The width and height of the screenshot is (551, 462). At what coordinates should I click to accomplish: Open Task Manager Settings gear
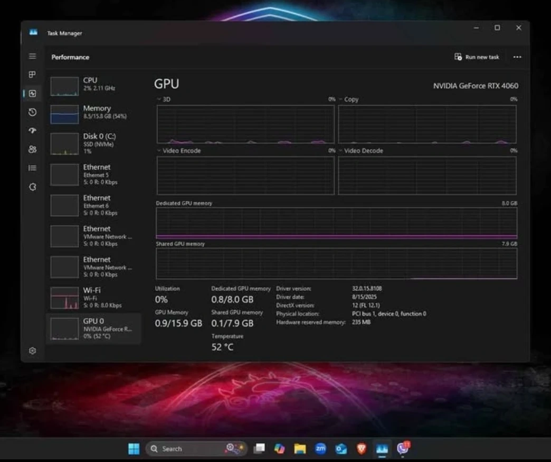(x=32, y=351)
